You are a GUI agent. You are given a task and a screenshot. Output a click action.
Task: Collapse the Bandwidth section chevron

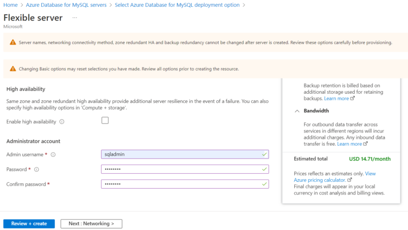tap(296, 111)
